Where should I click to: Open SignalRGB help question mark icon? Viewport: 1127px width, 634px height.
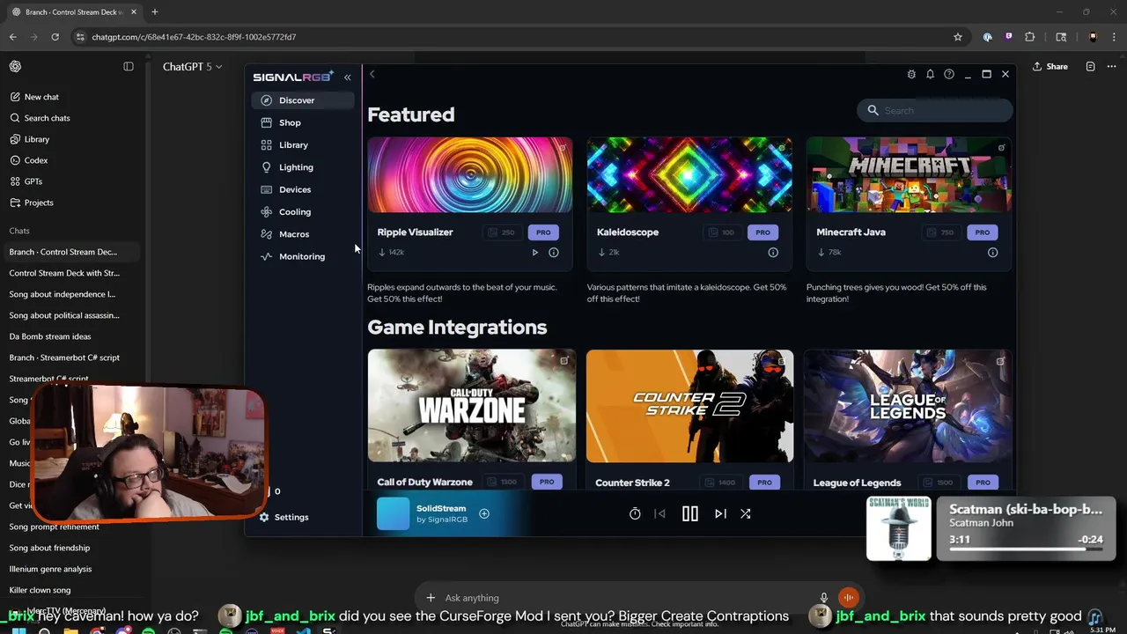pyautogui.click(x=949, y=74)
